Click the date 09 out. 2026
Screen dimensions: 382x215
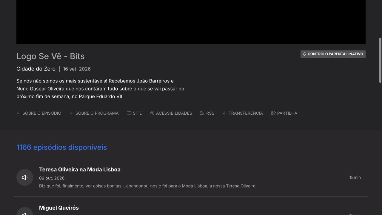[x=52, y=178]
